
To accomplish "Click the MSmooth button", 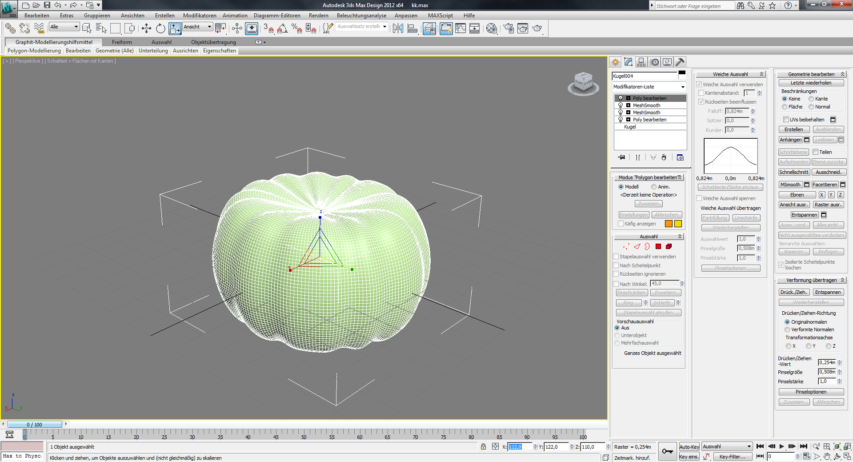I will click(x=790, y=185).
